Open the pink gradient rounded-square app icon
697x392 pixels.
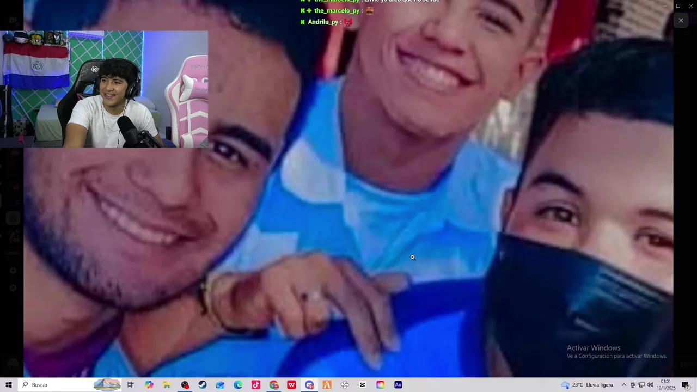pos(380,385)
